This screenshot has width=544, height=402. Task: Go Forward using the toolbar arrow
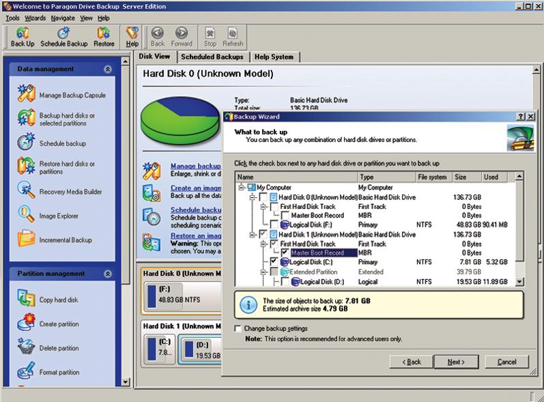pos(182,37)
